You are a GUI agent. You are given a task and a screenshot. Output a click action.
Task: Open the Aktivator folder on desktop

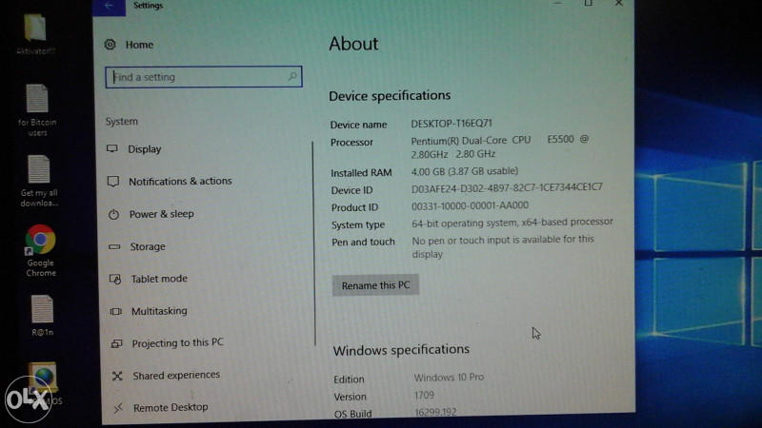[35, 34]
